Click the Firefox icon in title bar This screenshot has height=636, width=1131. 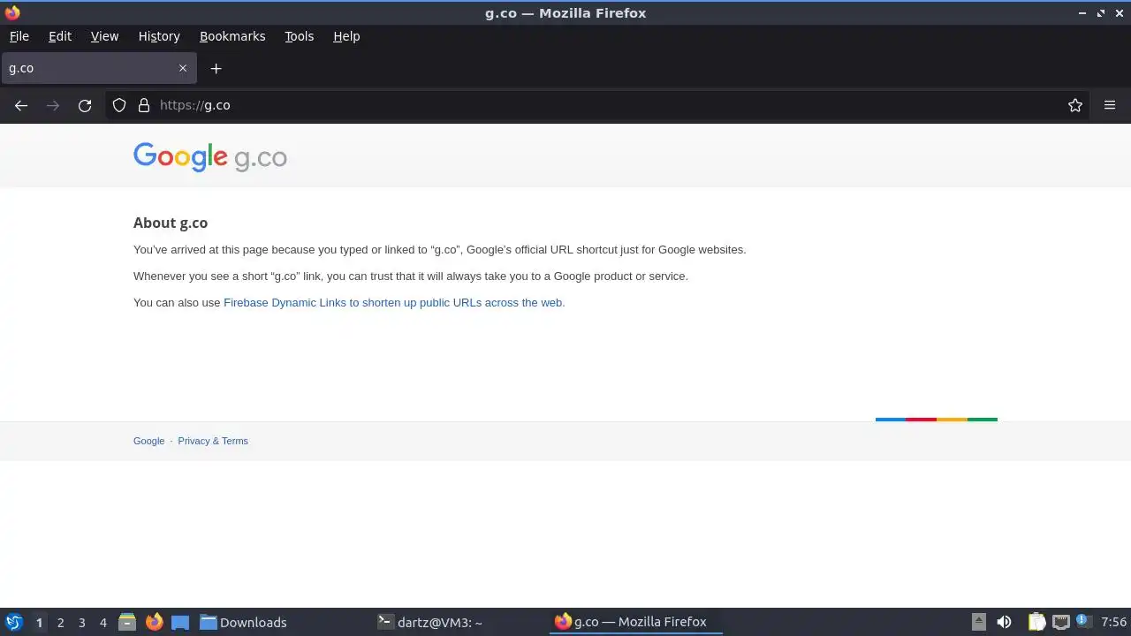[12, 13]
